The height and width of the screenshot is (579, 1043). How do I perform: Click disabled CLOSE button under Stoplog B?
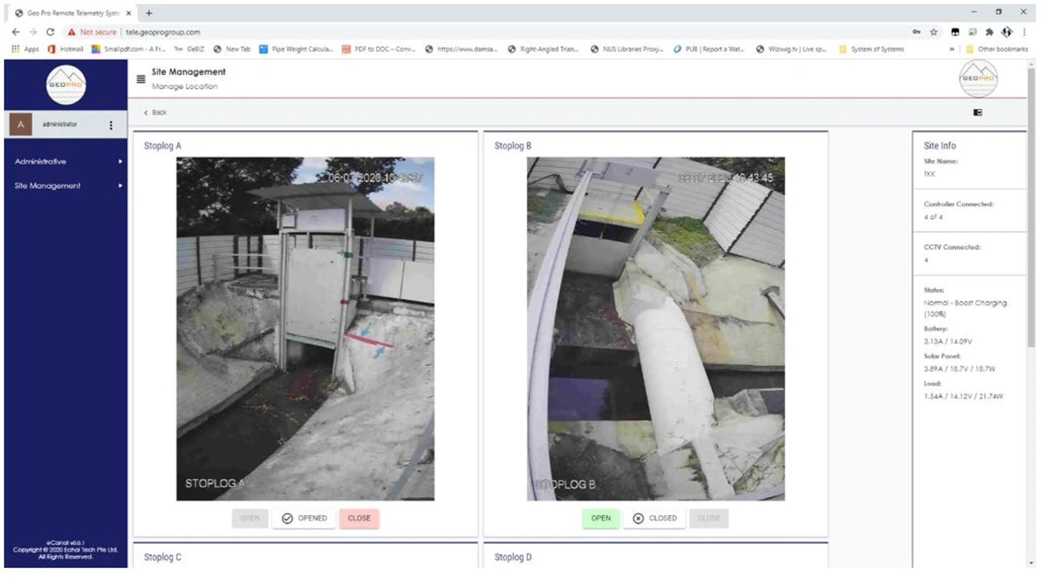click(709, 518)
